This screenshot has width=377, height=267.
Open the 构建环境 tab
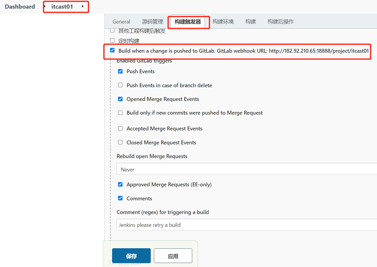point(223,22)
